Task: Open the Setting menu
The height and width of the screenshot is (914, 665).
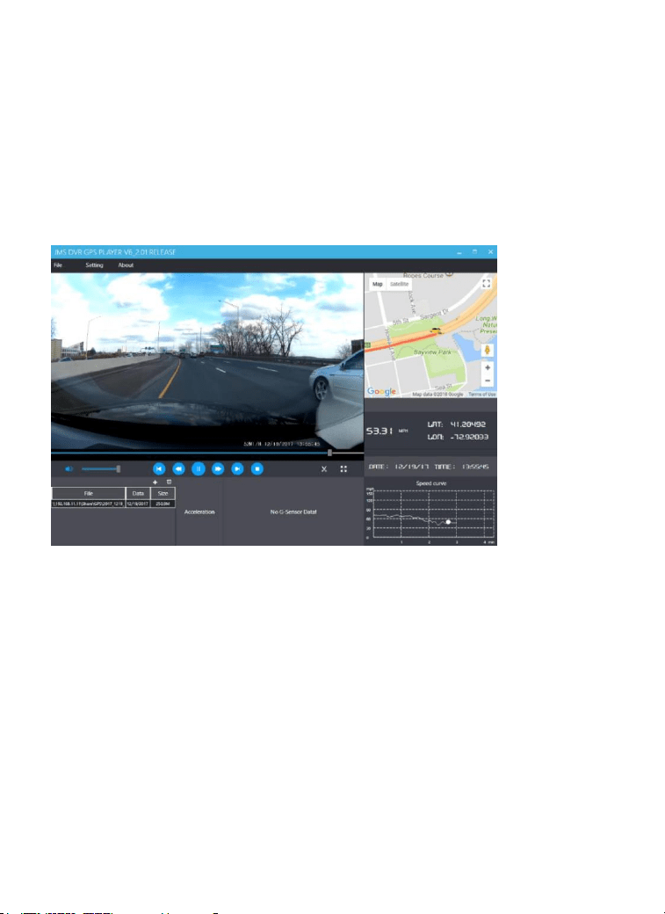Action: click(x=94, y=265)
